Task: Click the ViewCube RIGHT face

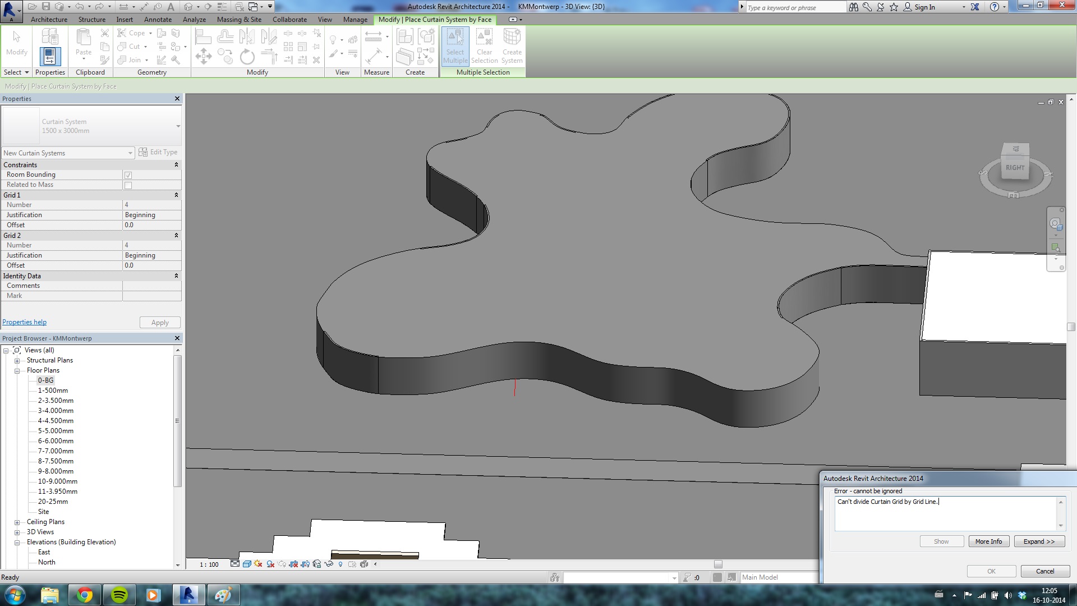Action: point(1015,168)
